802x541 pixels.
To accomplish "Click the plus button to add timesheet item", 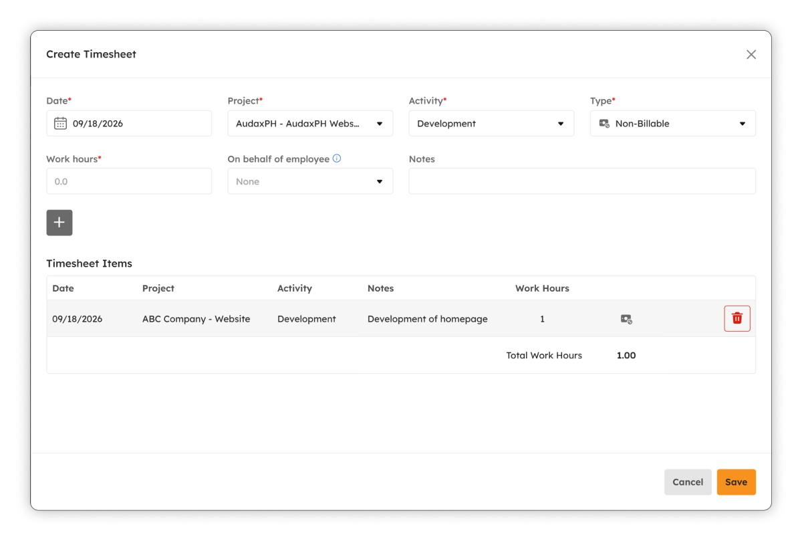I will click(59, 223).
